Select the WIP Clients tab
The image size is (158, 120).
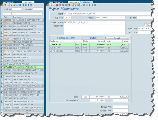click(x=28, y=2)
